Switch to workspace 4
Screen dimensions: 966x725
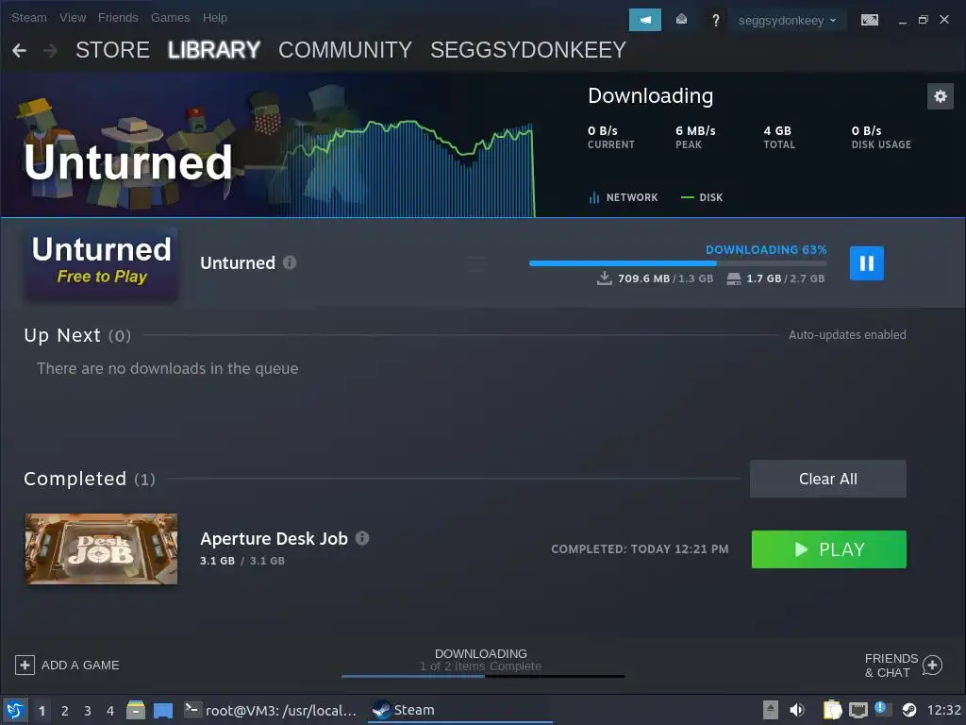tap(110, 711)
